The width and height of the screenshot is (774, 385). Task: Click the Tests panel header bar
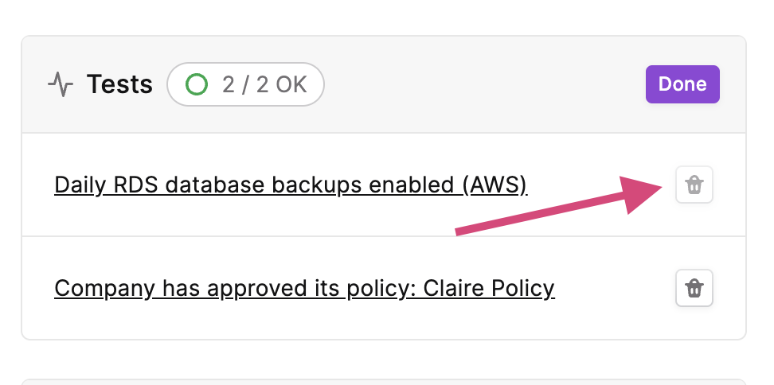(384, 84)
